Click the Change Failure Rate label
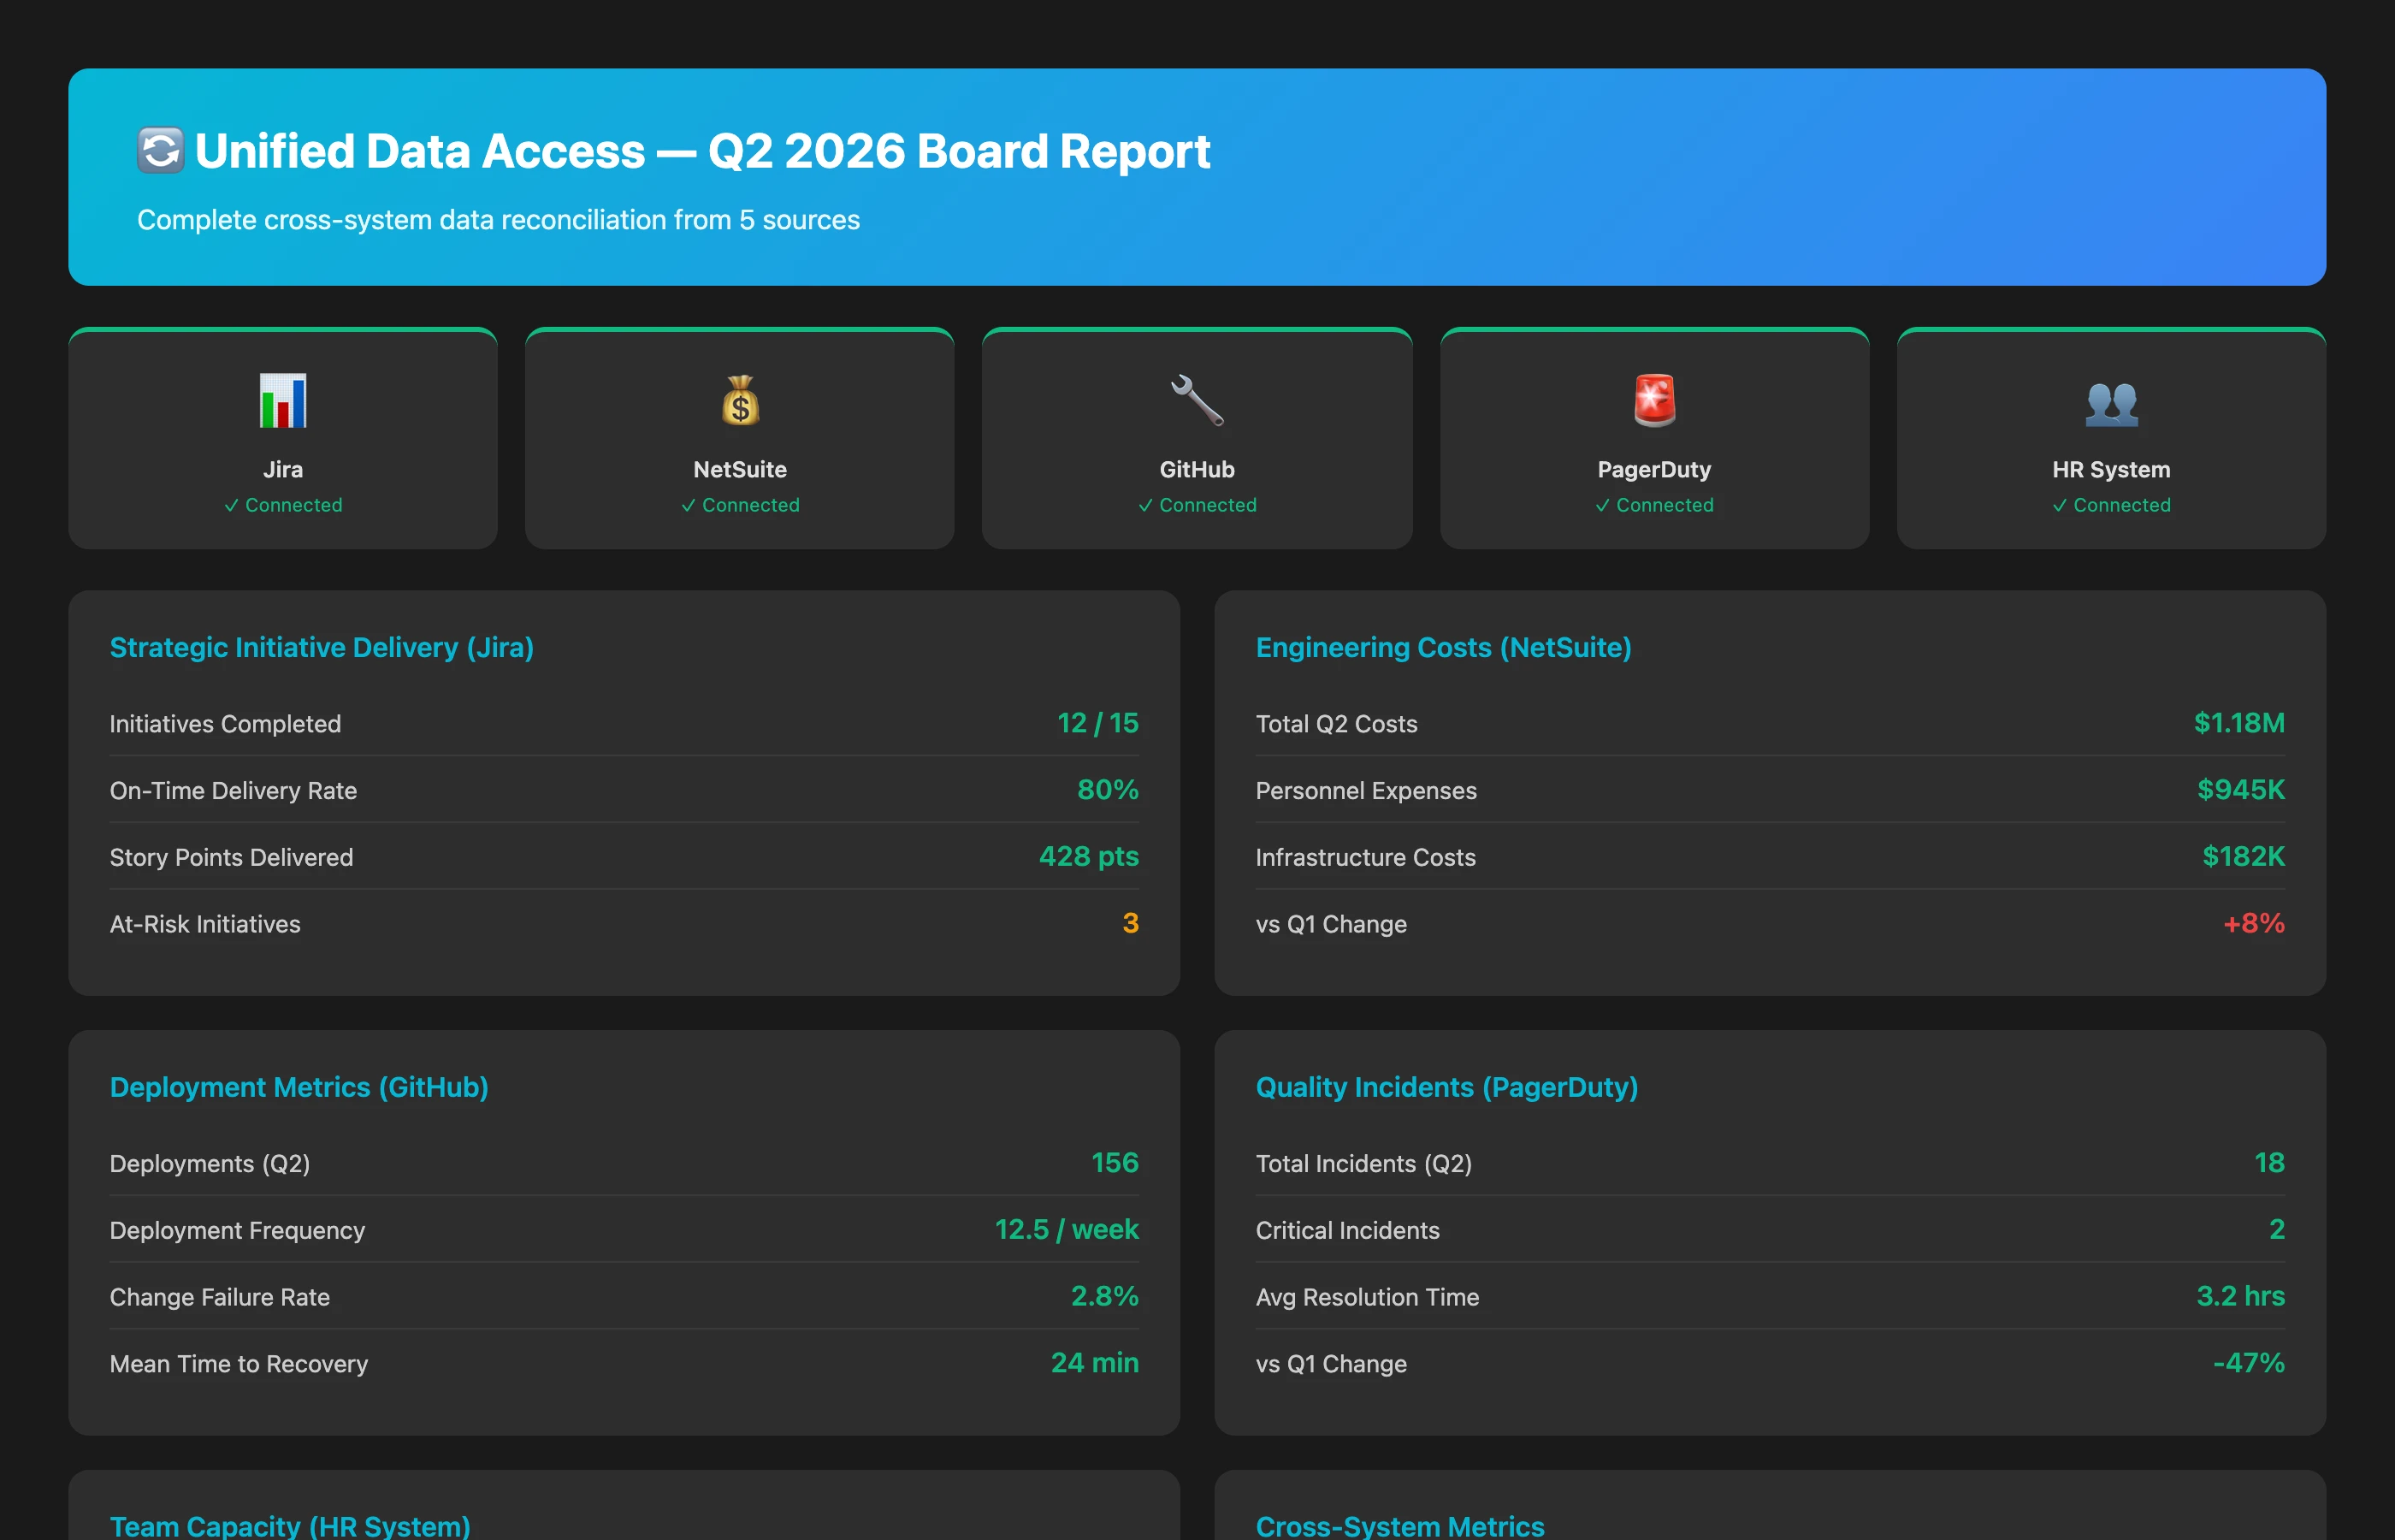Image resolution: width=2395 pixels, height=1540 pixels. pos(220,1298)
